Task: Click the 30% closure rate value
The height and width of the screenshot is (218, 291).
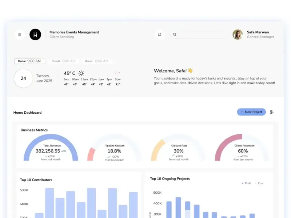Action: click(179, 151)
